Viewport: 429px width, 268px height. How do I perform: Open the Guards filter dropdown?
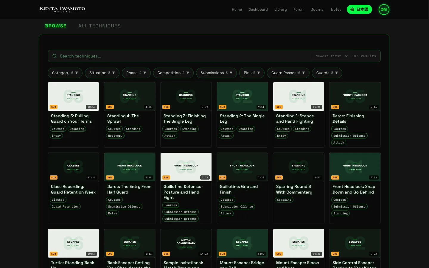(327, 73)
